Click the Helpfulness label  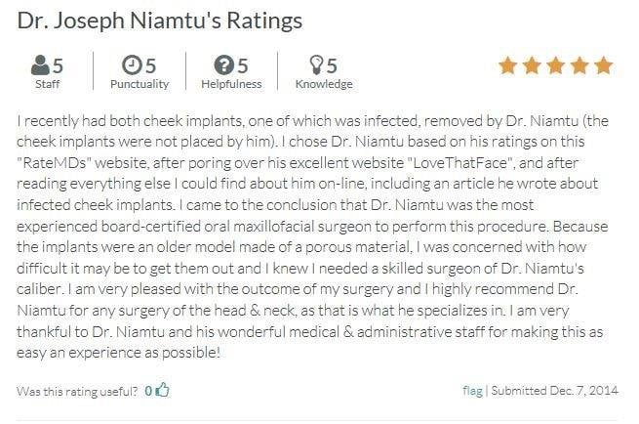(230, 85)
